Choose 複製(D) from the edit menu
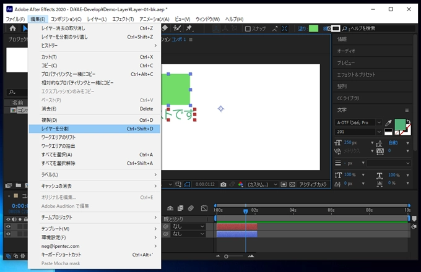This screenshot has height=272, width=421. (95, 120)
